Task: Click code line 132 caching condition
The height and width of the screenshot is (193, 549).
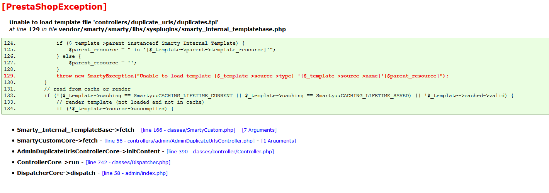Action: pos(279,96)
